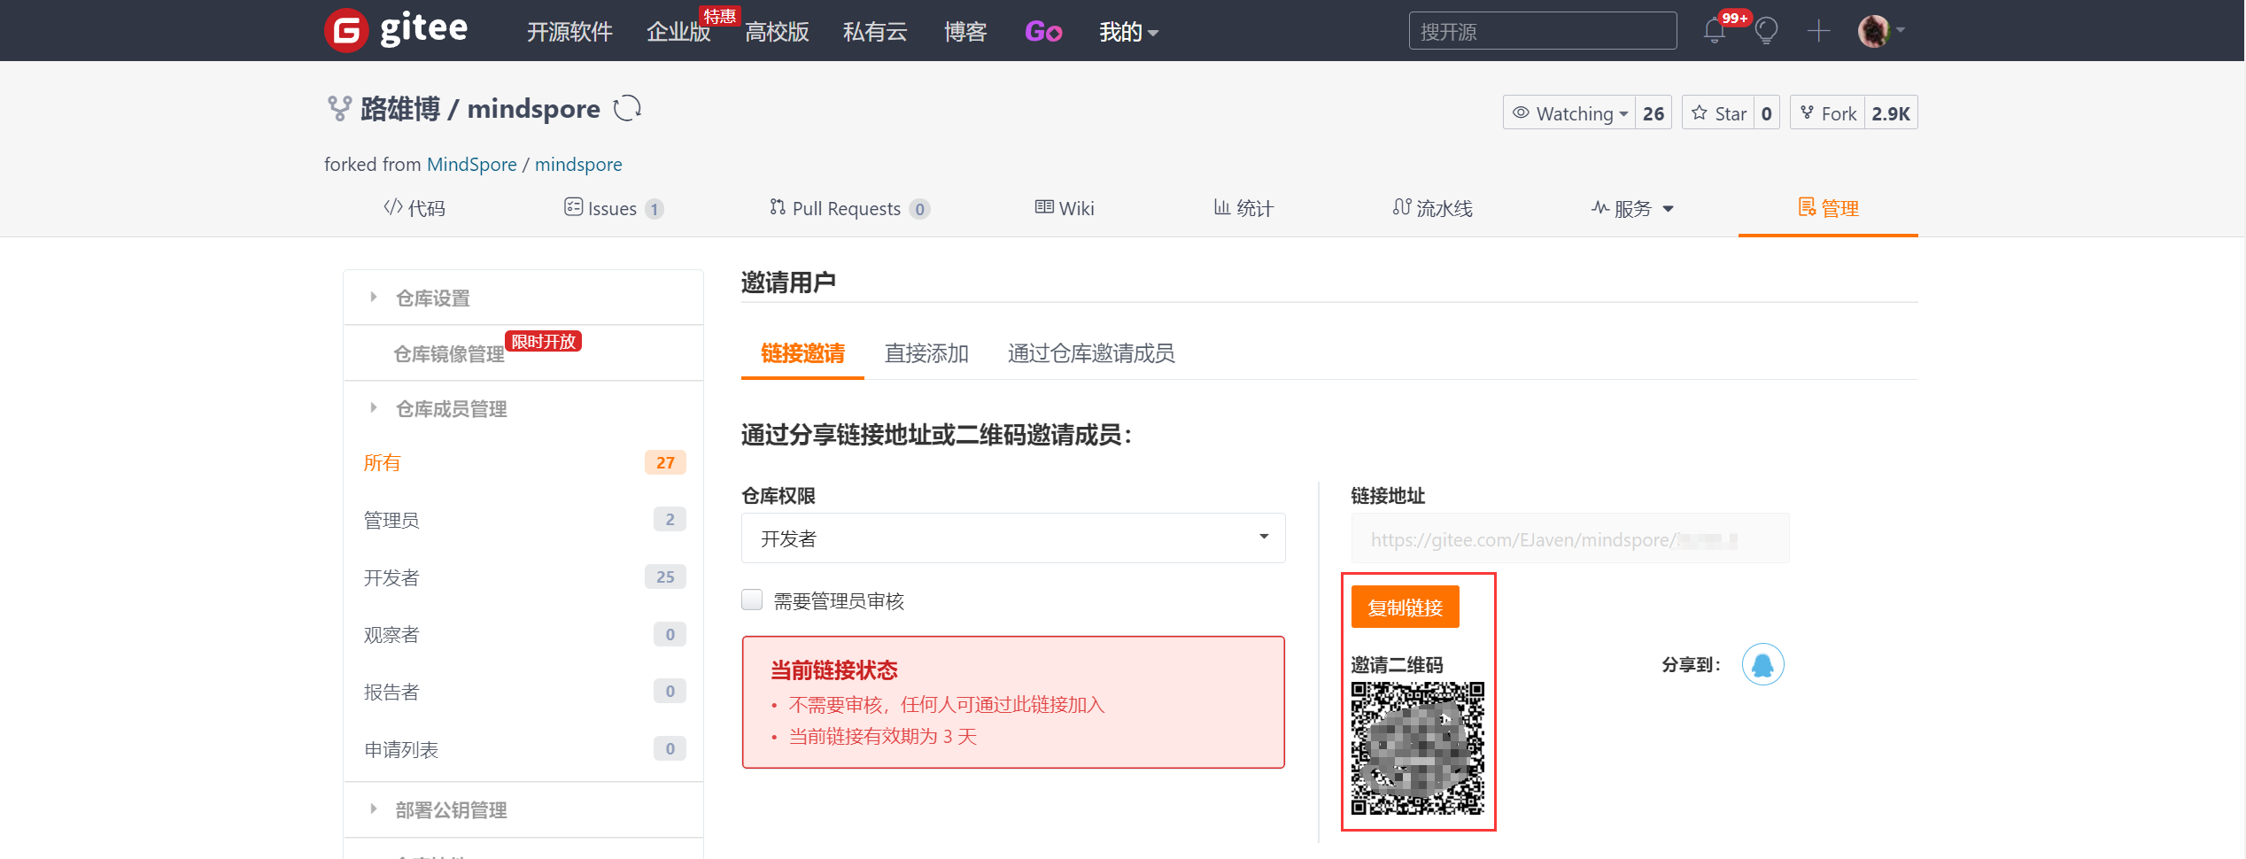This screenshot has height=859, width=2246.
Task: Click the Star count 0
Action: point(1766,112)
